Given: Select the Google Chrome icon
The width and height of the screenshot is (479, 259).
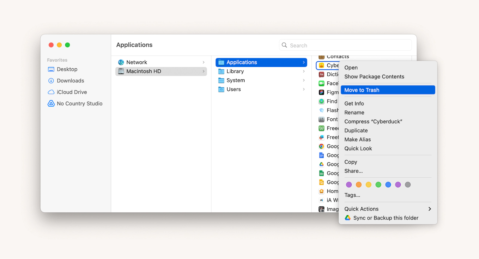Looking at the screenshot, I should (x=321, y=146).
